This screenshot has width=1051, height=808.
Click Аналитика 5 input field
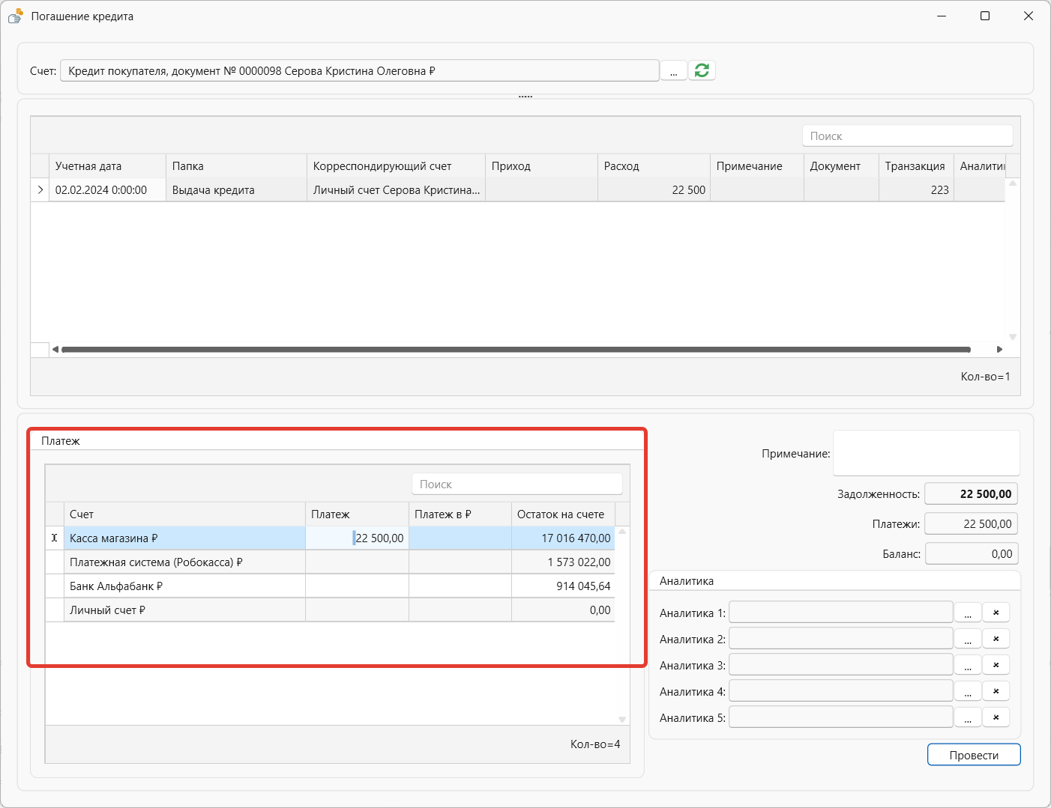pos(841,717)
